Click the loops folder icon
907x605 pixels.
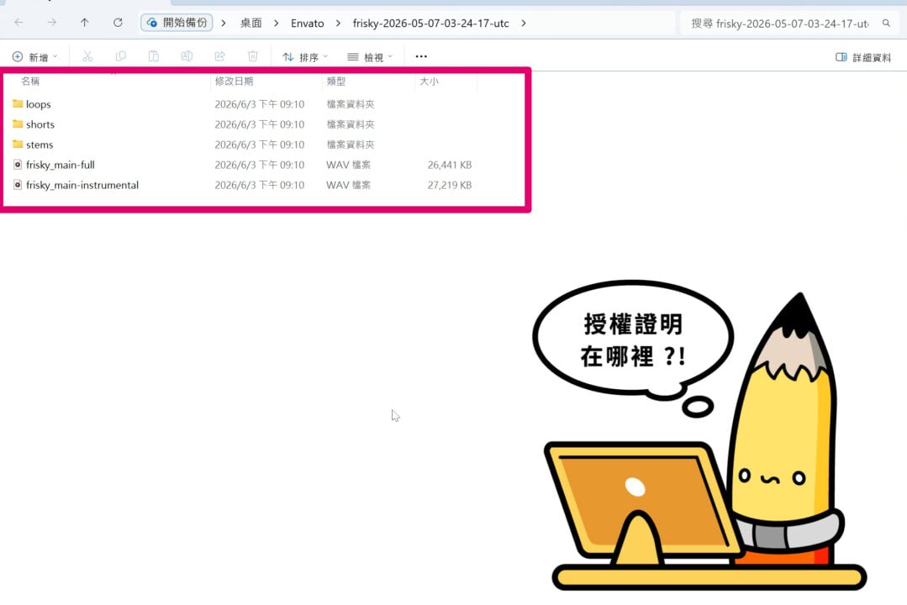pyautogui.click(x=18, y=103)
